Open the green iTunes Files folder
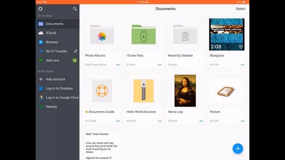Viewport: 285px width, 160px height. [x=143, y=35]
